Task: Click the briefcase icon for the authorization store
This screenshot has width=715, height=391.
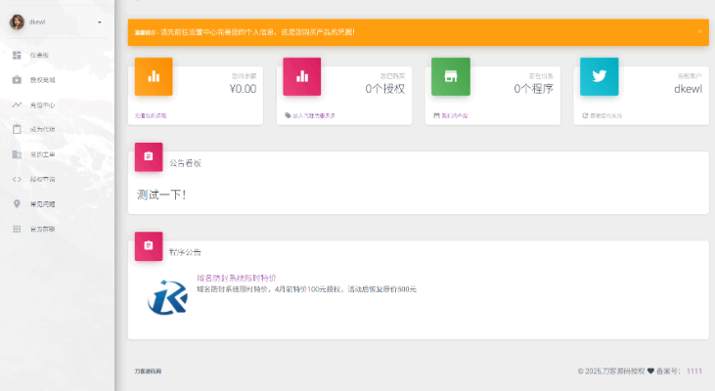Action: pos(17,80)
